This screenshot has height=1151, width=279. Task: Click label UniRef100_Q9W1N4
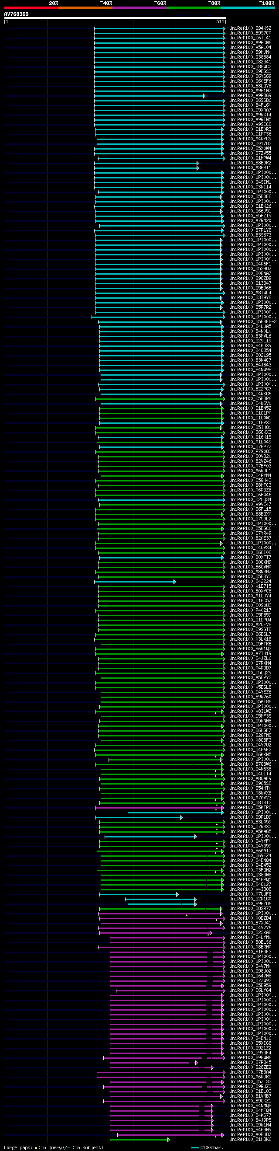250,1125
